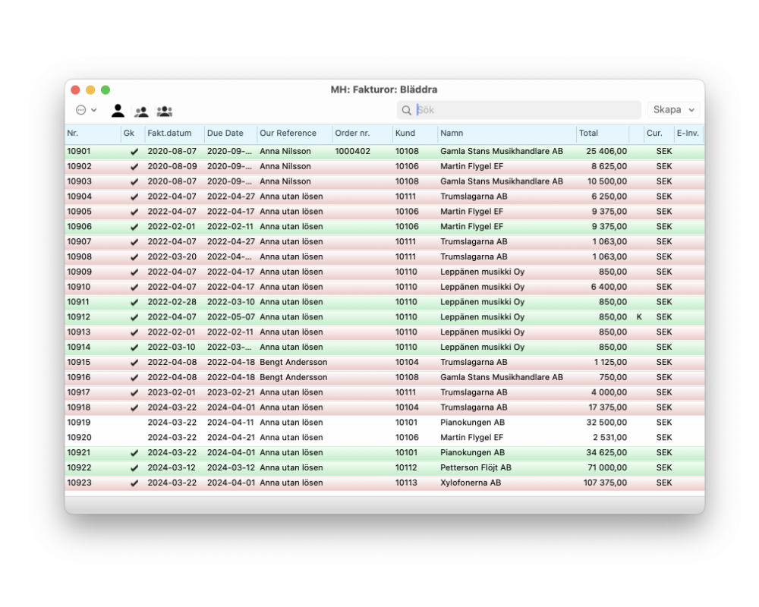Sort by Namn column header
The height and width of the screenshot is (607, 759).
point(507,133)
